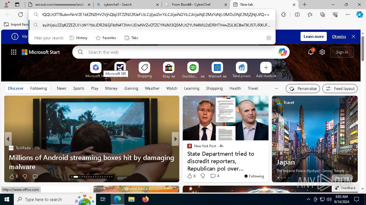Click Copilot icon in web search box
Image resolution: width=366 pixels, height=205 pixels.
click(283, 52)
